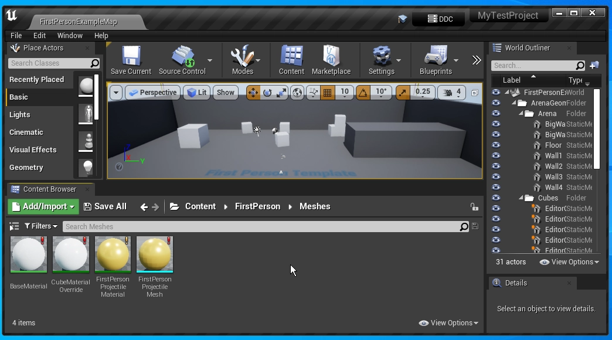
Task: Create new folder in World Outliner
Action: pos(594,65)
